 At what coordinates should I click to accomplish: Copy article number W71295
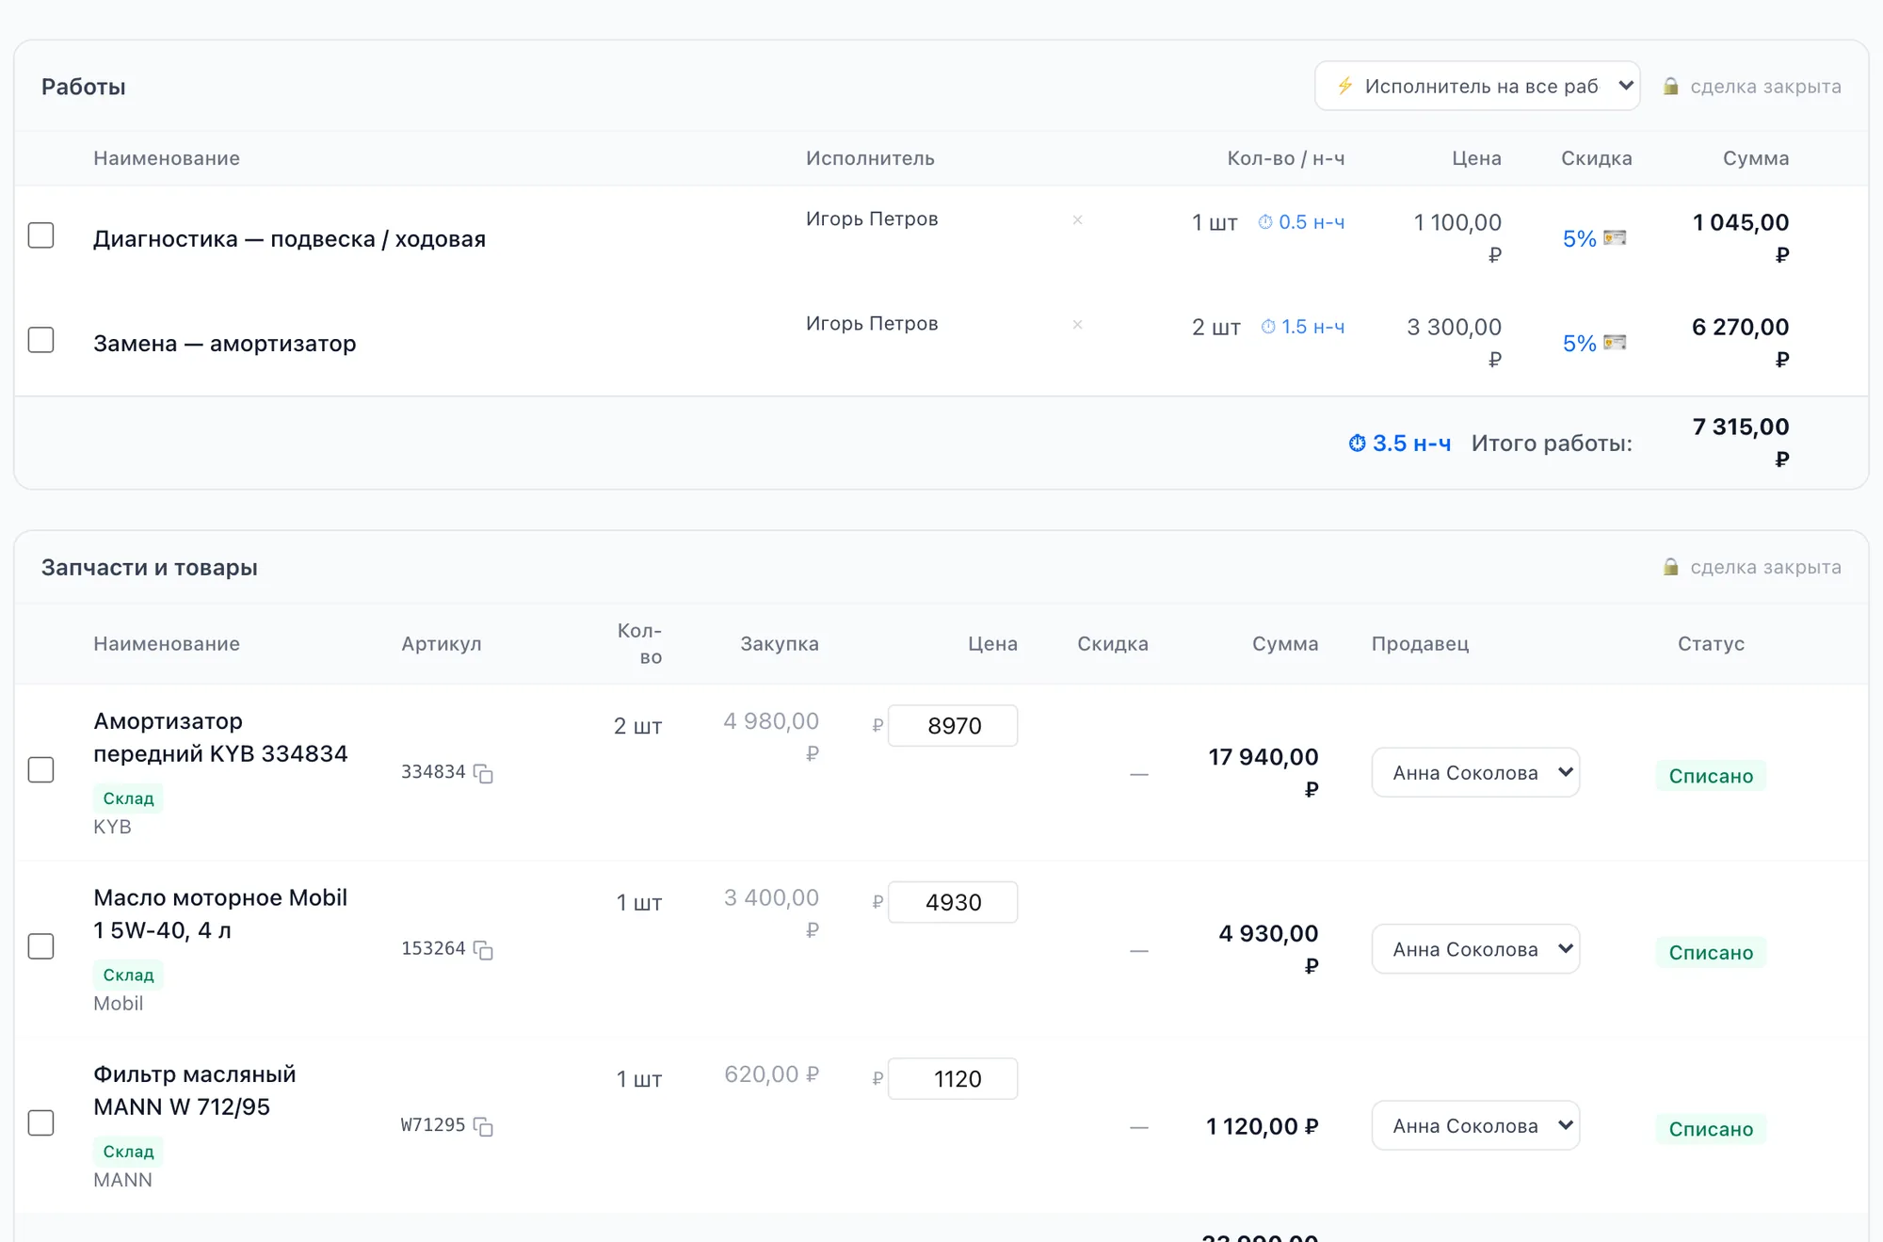pos(483,1126)
